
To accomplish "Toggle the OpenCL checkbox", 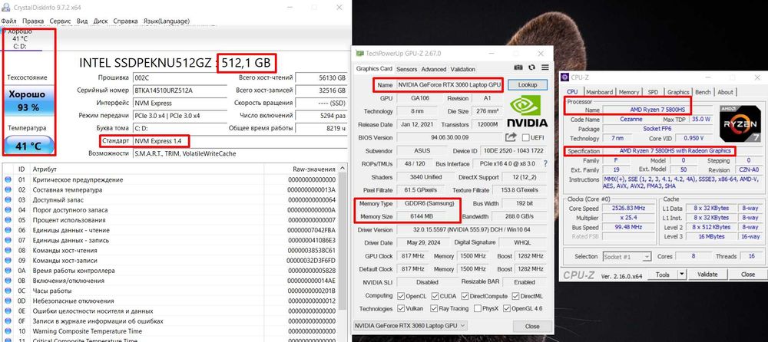I will pos(401,296).
